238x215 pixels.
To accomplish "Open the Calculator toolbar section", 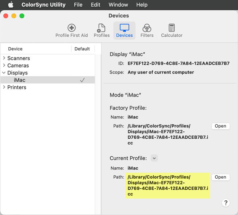I will [171, 30].
